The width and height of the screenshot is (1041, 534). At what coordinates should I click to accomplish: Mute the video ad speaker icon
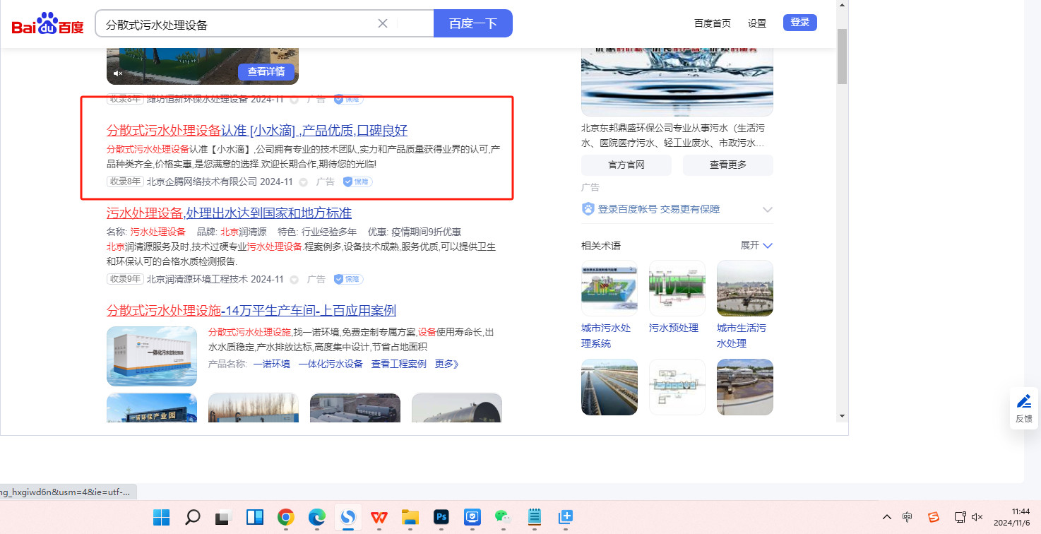tap(118, 73)
